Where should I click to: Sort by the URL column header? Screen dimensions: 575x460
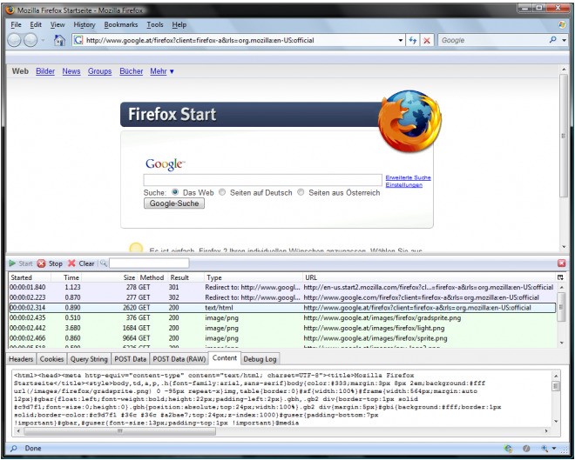[429, 277]
